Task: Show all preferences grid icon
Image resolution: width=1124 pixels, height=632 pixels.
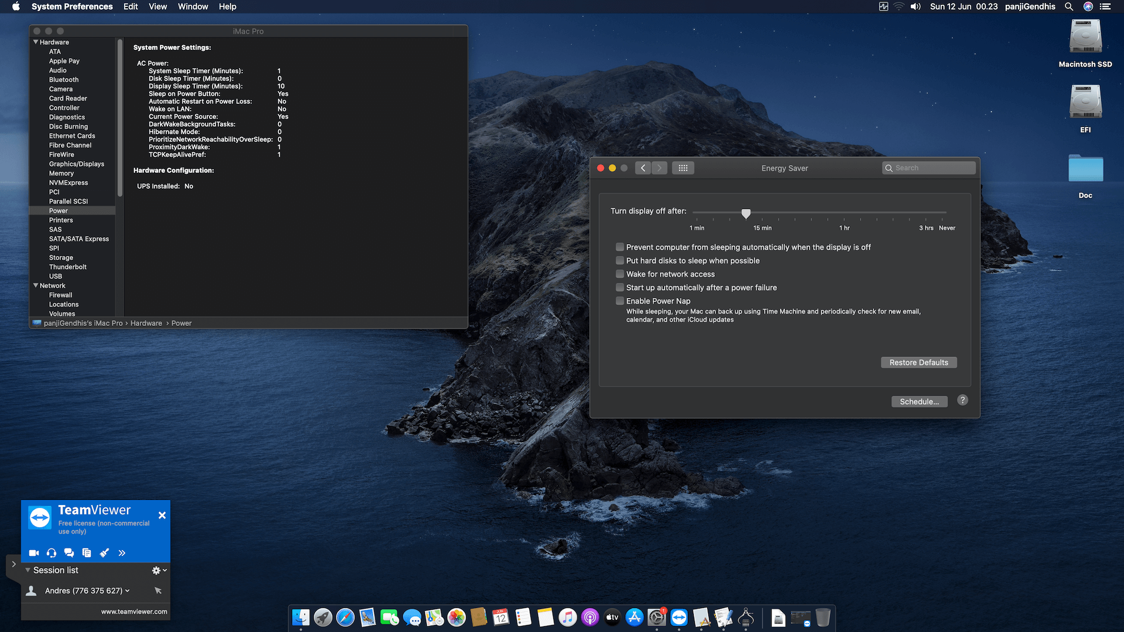Action: [683, 168]
